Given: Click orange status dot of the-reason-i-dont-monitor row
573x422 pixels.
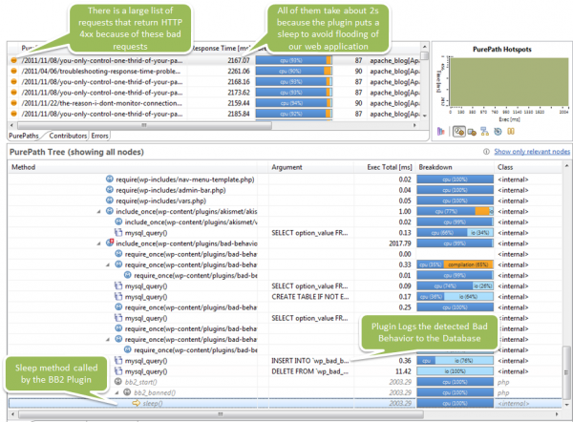Looking at the screenshot, I should tap(14, 103).
